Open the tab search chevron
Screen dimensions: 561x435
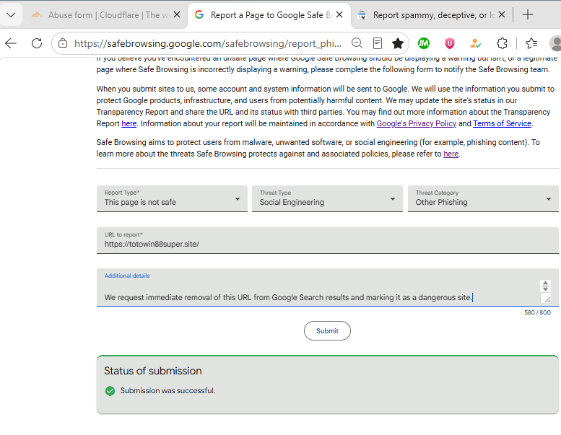(x=11, y=15)
